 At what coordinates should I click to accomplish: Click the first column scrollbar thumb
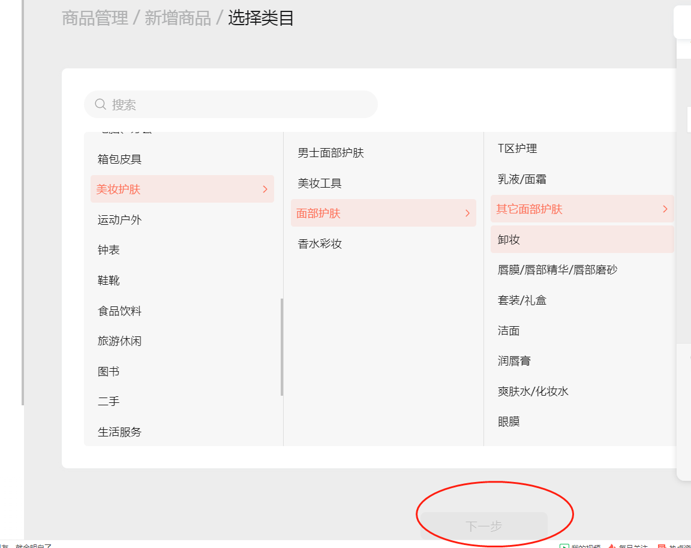point(281,347)
